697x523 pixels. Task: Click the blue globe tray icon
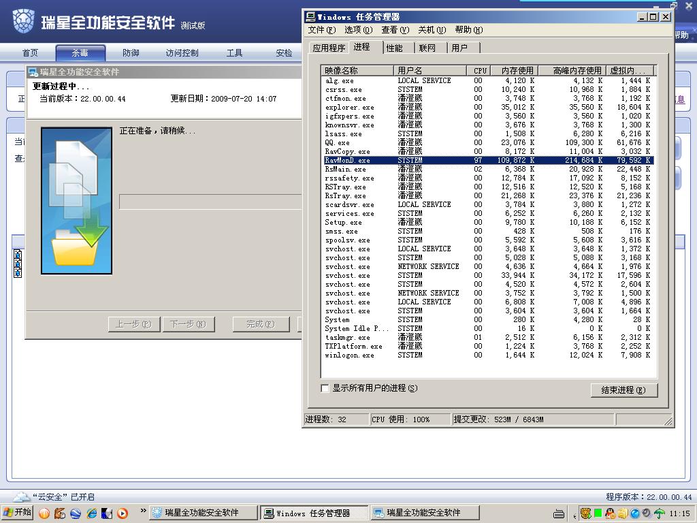[x=635, y=513]
